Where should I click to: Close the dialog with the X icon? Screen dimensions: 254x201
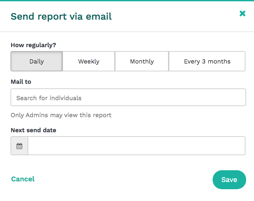pyautogui.click(x=242, y=13)
